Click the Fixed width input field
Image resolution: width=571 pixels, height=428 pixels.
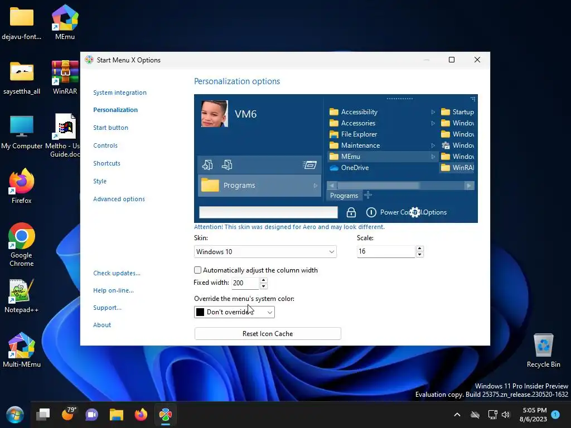click(245, 283)
